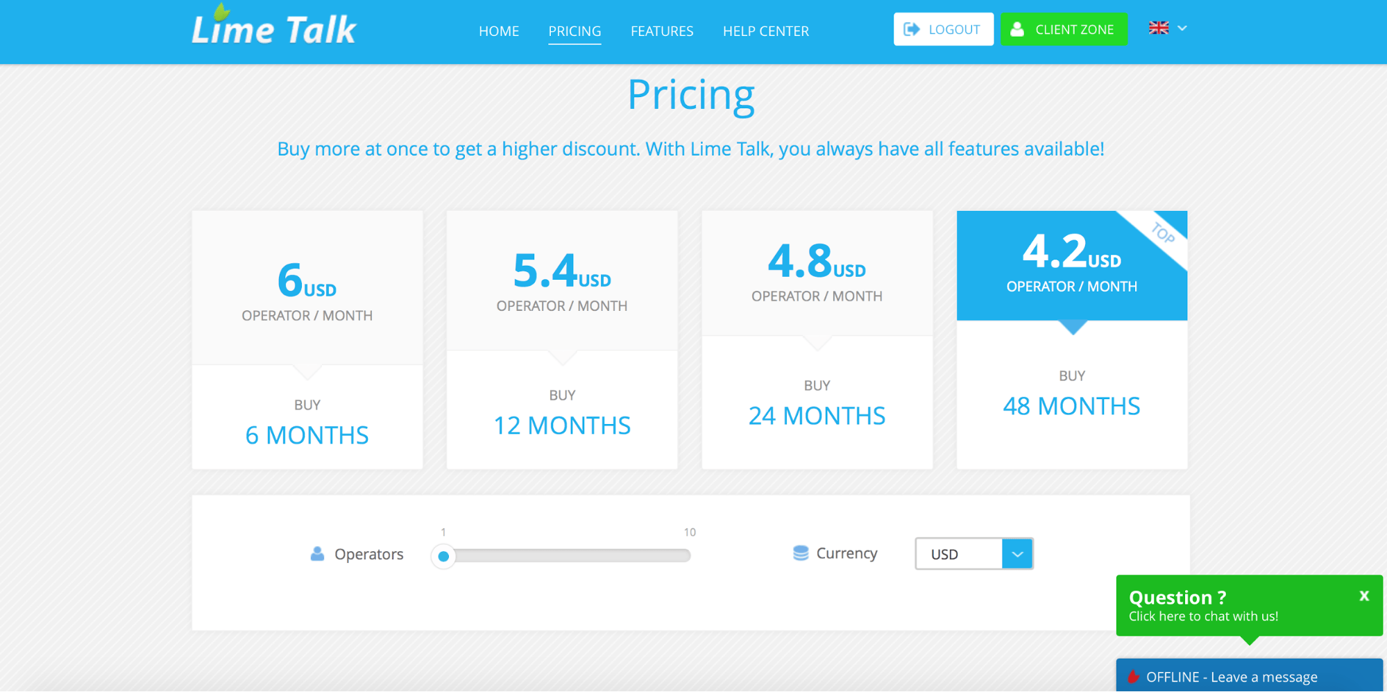Click the Operators person icon
The image size is (1387, 692).
(x=317, y=554)
